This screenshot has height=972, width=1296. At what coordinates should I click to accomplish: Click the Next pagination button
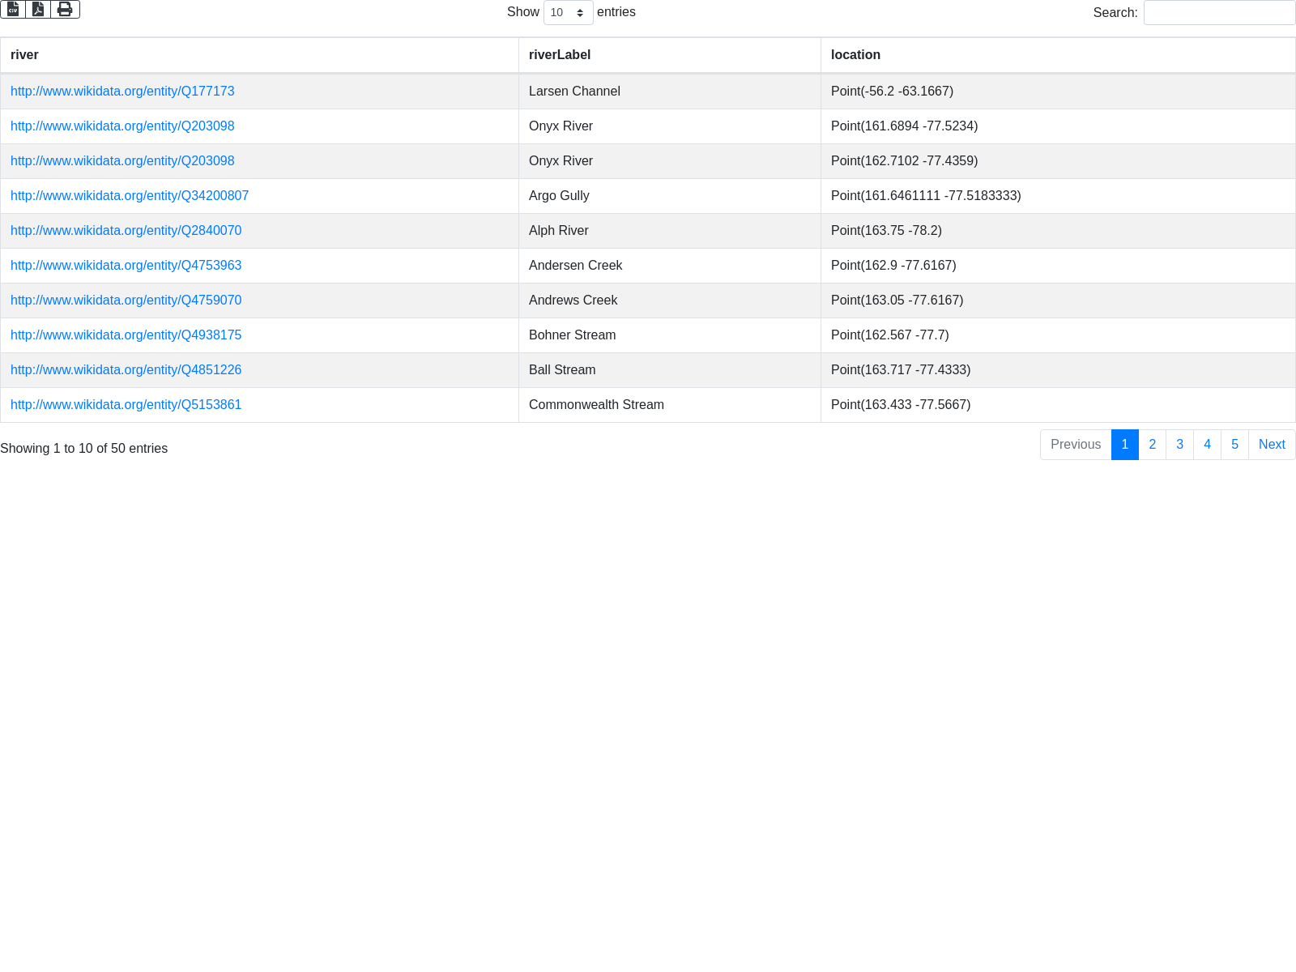click(x=1272, y=445)
